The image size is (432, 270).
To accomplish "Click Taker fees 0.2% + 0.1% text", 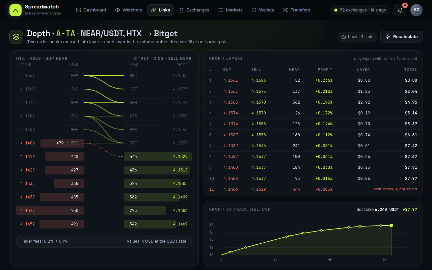I will click(x=45, y=241).
